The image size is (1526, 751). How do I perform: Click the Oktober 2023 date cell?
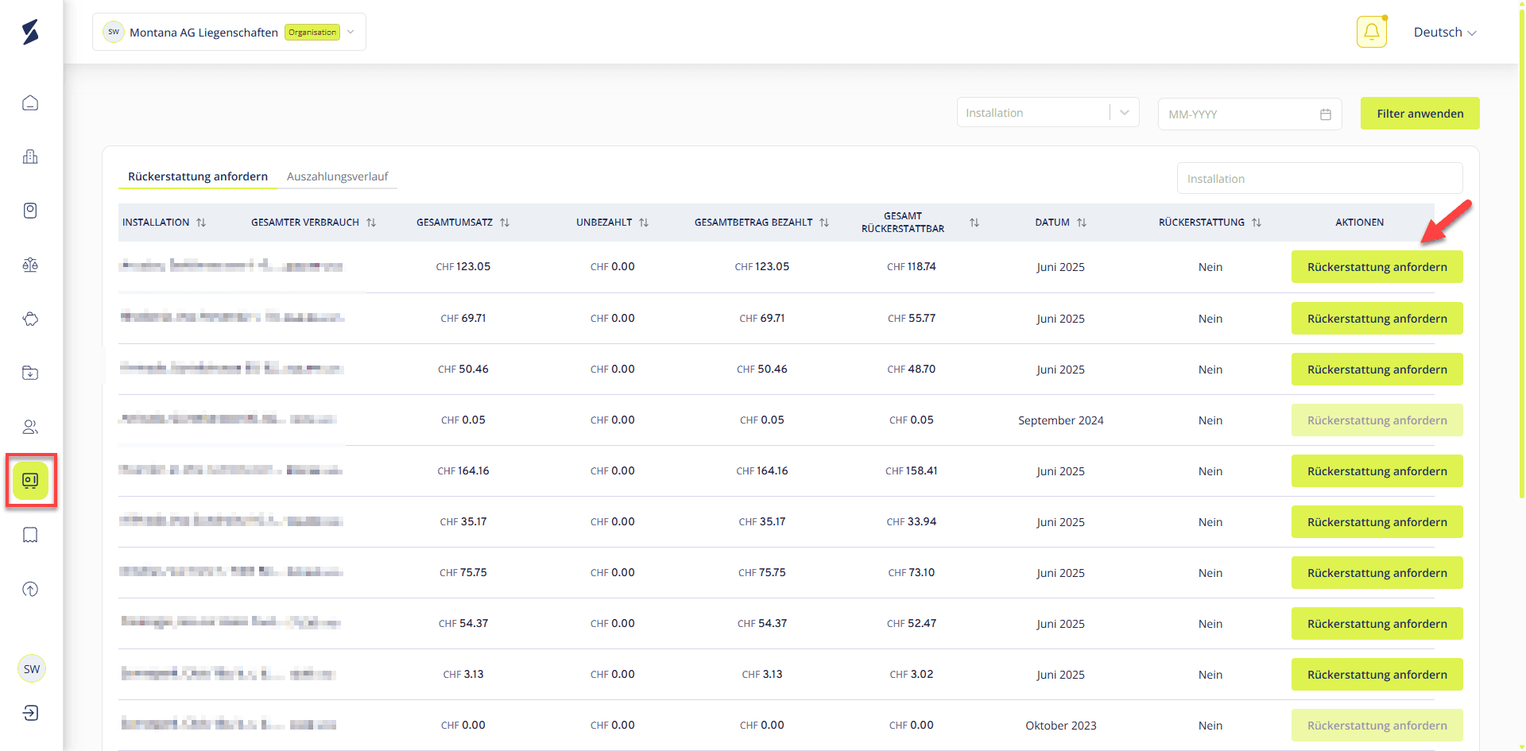[x=1061, y=726]
